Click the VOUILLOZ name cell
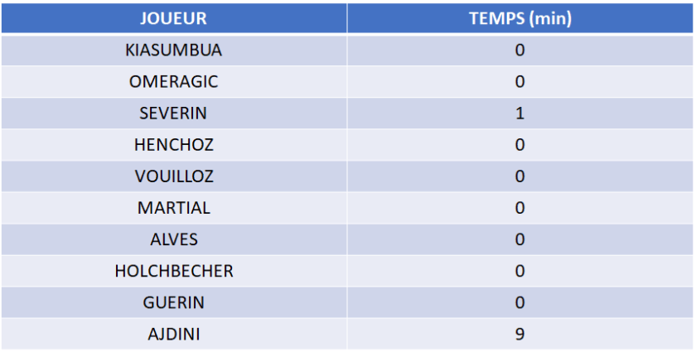696x357 pixels. click(173, 176)
